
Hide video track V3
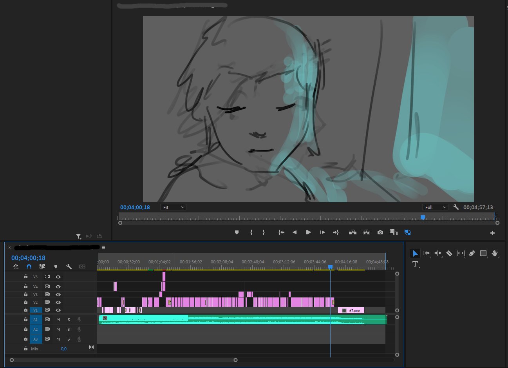coord(58,294)
